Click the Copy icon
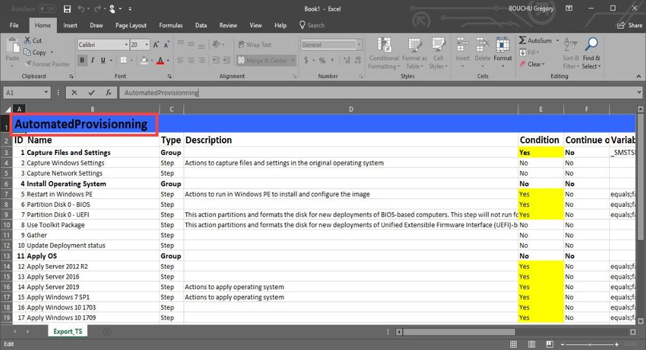Viewport: 646px width, 350px height. [x=27, y=52]
